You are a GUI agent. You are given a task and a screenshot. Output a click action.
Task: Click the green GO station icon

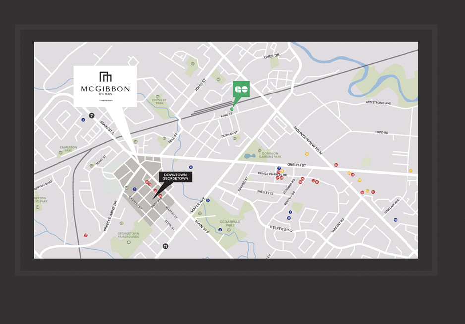tap(241, 89)
